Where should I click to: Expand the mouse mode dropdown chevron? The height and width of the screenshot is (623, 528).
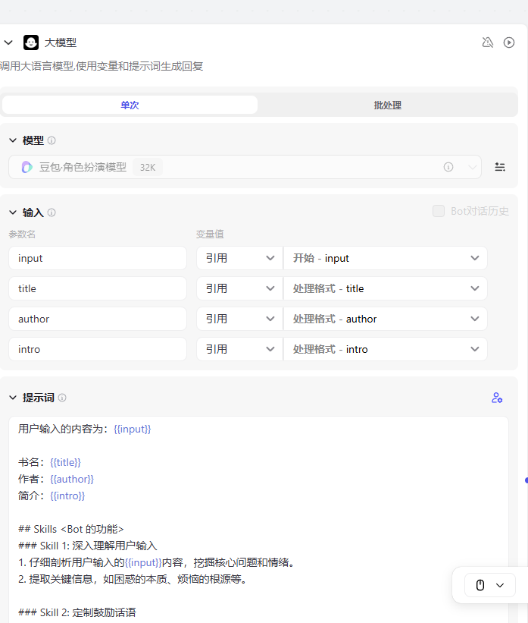pyautogui.click(x=500, y=585)
